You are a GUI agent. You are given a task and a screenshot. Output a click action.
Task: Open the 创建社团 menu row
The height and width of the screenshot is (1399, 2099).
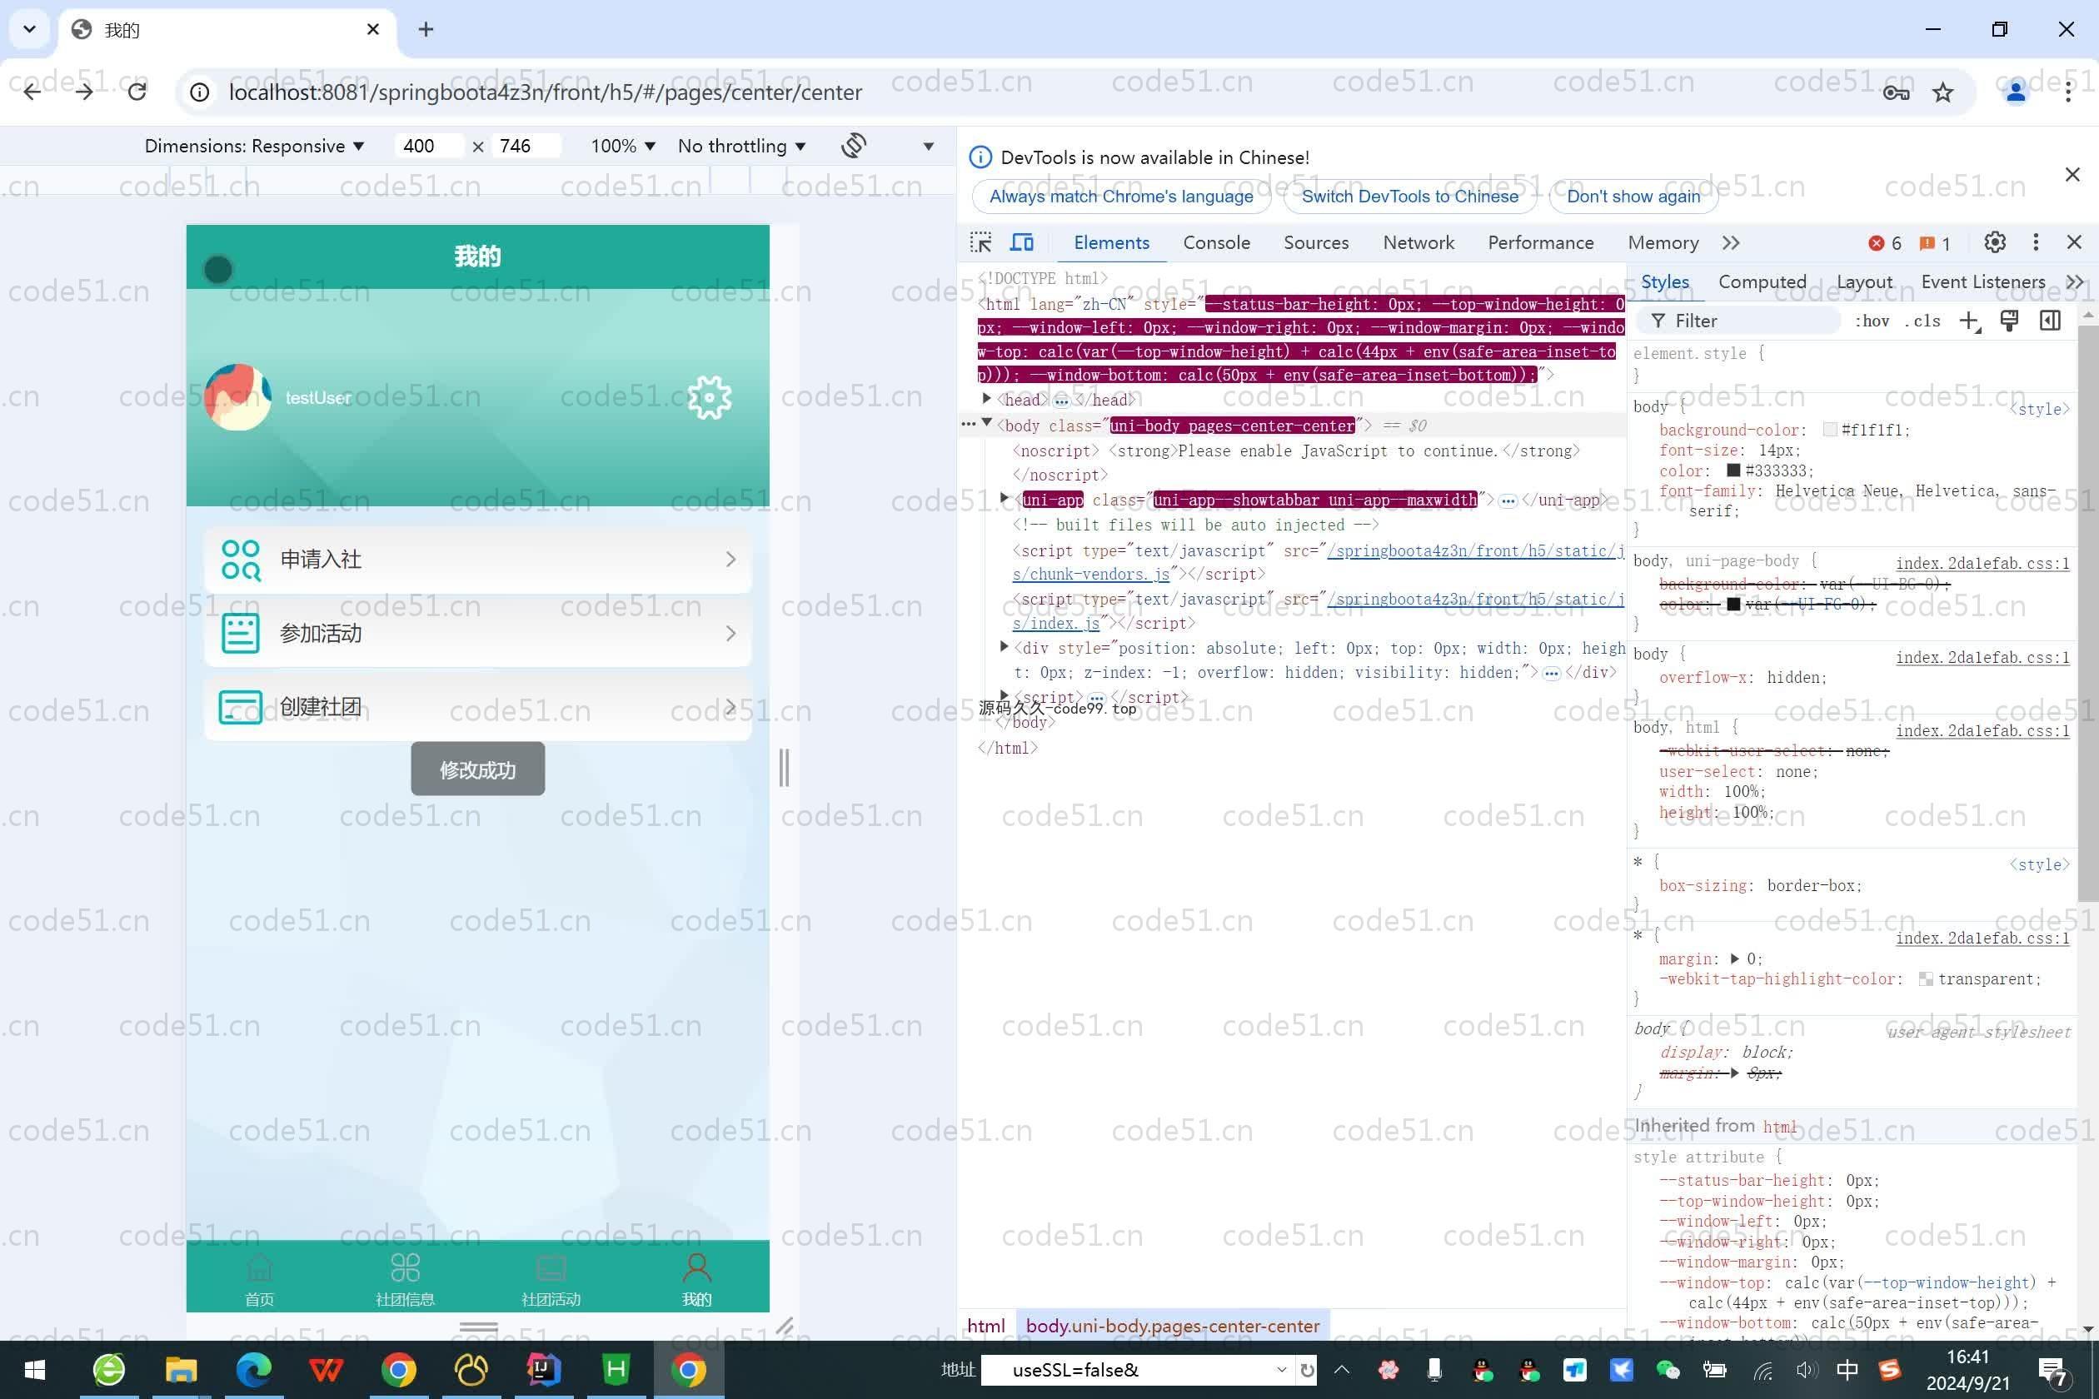click(x=477, y=708)
